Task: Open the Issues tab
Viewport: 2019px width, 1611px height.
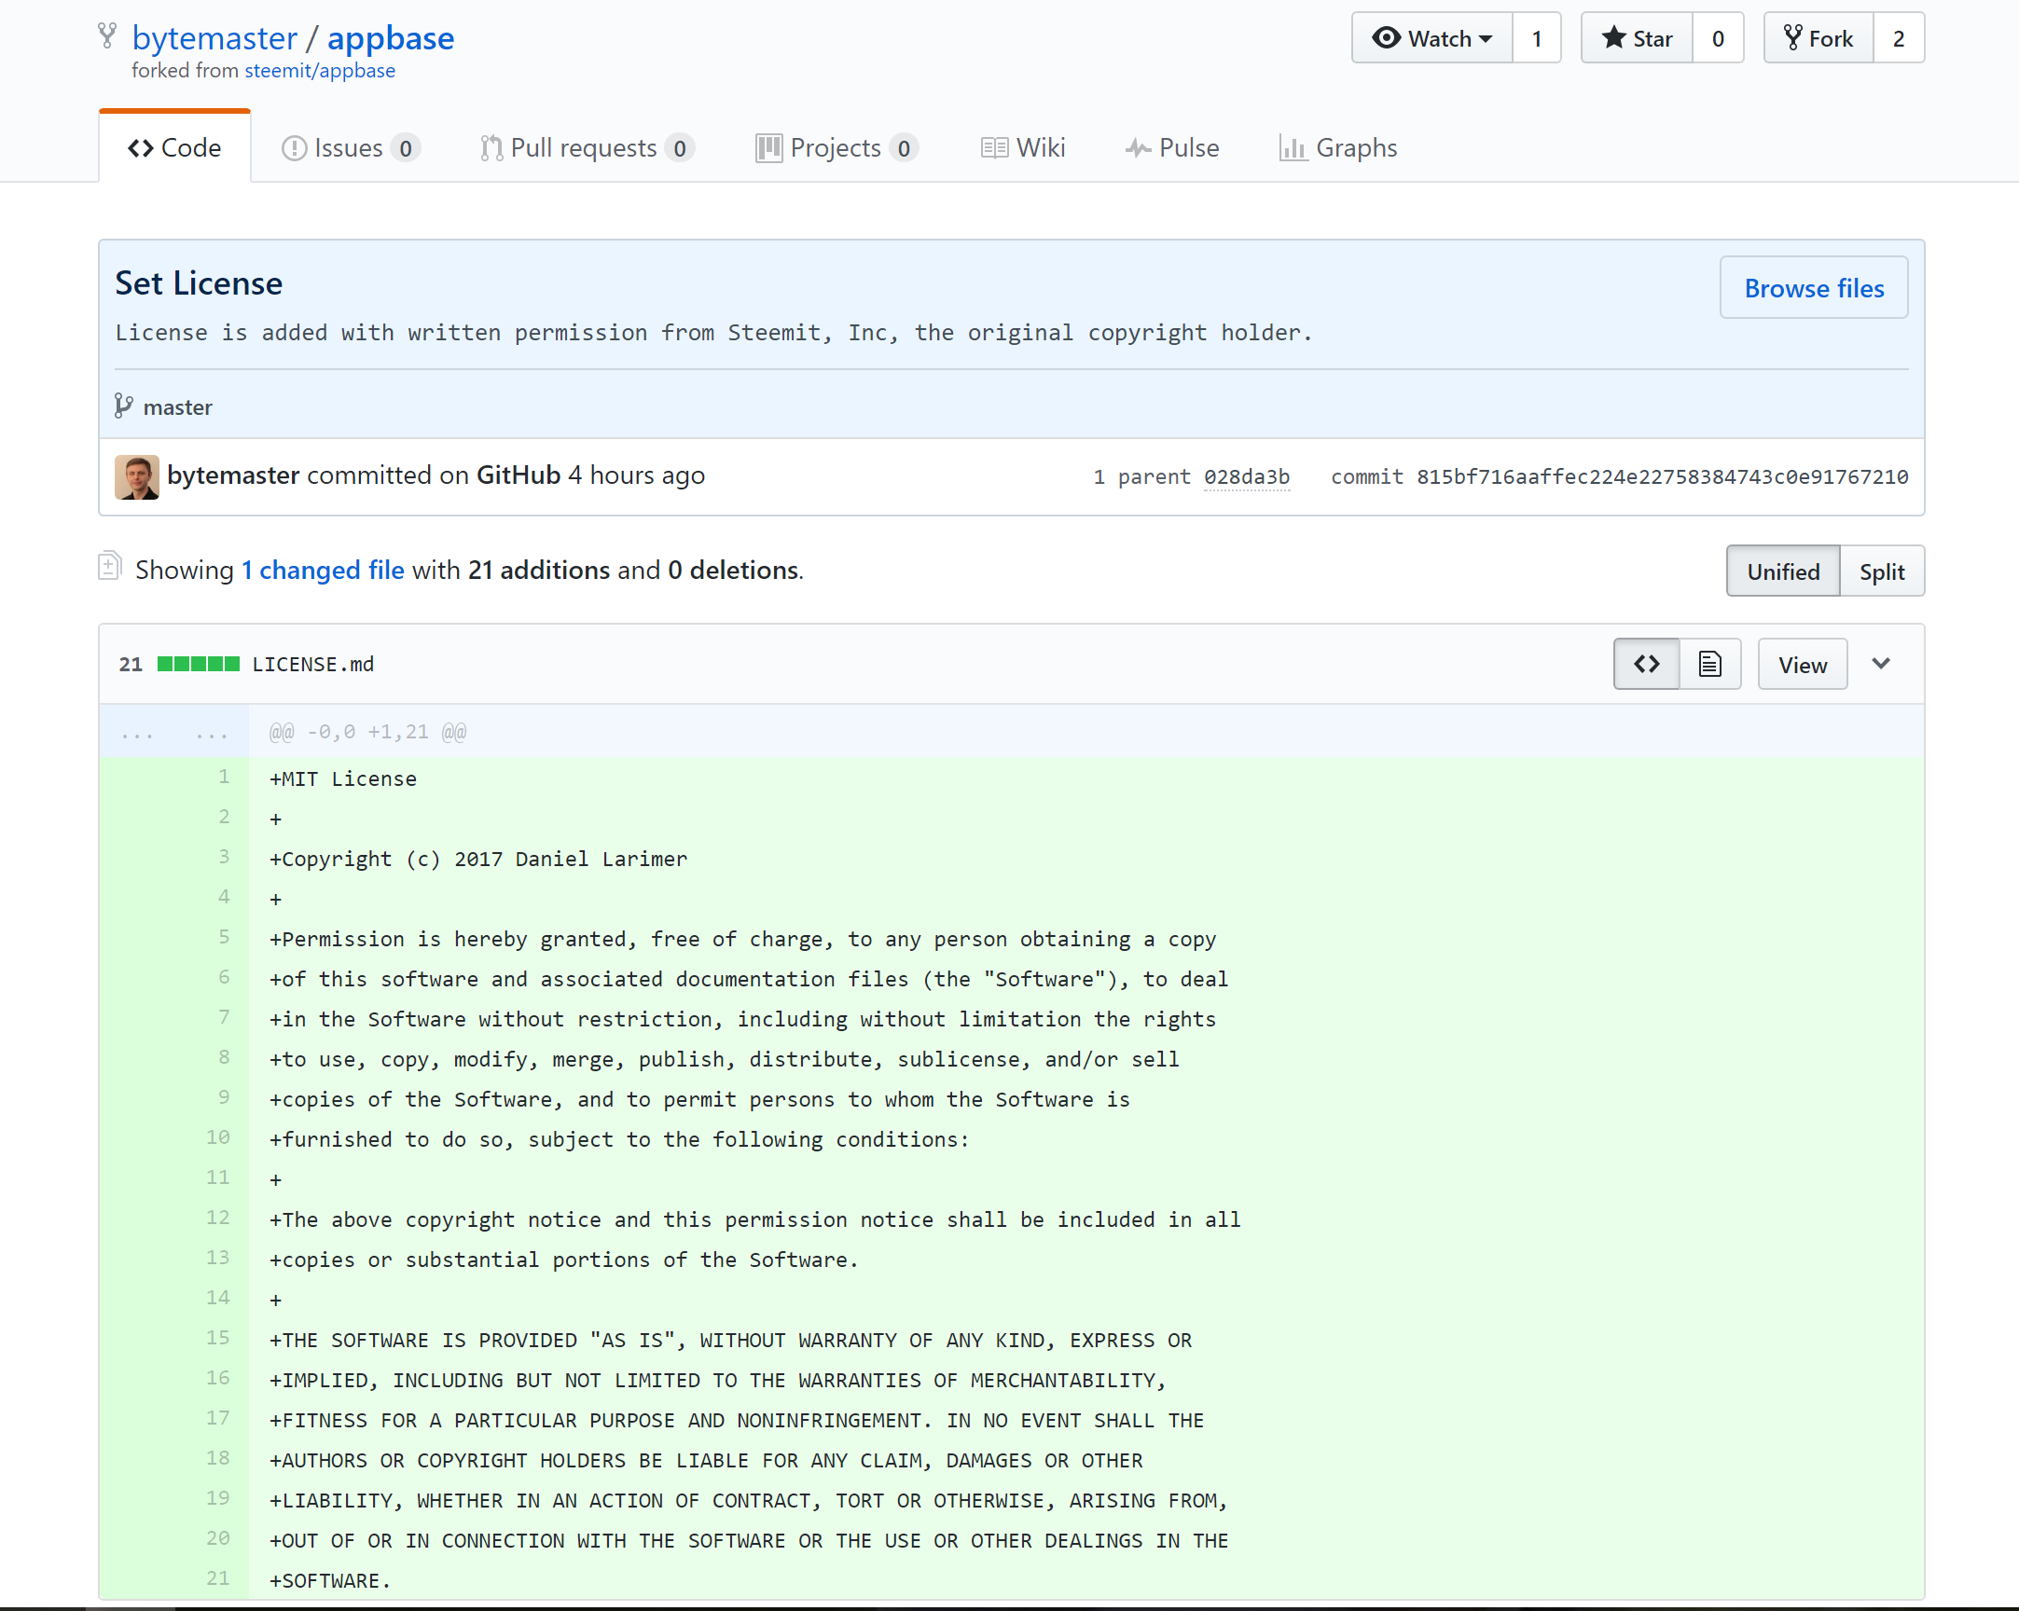Action: click(x=350, y=148)
